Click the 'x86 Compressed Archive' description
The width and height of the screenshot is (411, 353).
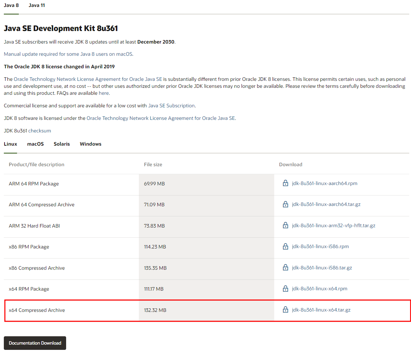[37, 268]
